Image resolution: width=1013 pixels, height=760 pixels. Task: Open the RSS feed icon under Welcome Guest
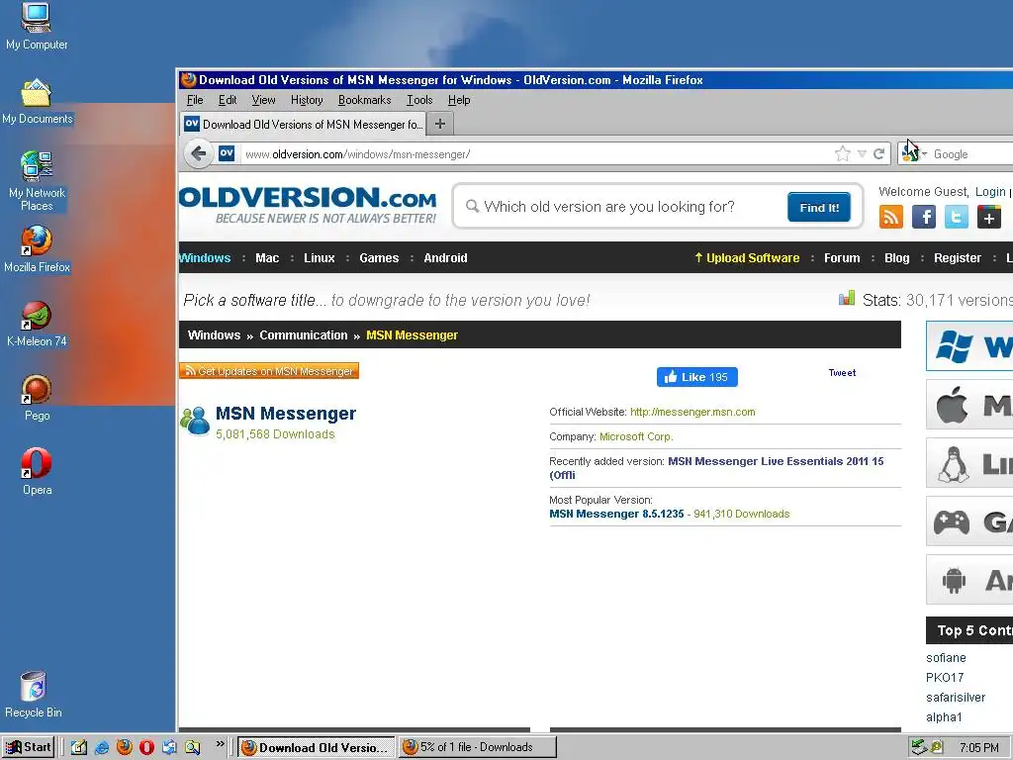coord(891,217)
